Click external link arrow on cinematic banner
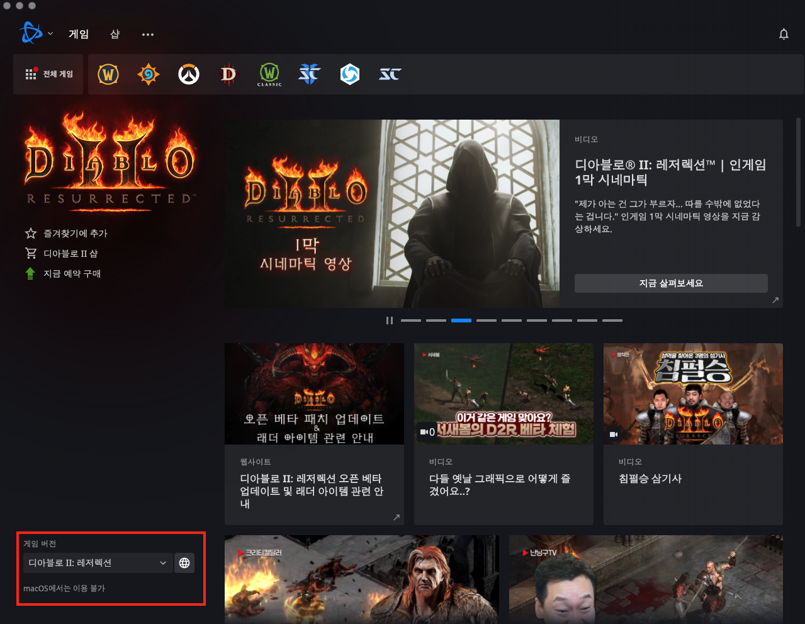Viewport: 805px width, 624px height. point(775,300)
